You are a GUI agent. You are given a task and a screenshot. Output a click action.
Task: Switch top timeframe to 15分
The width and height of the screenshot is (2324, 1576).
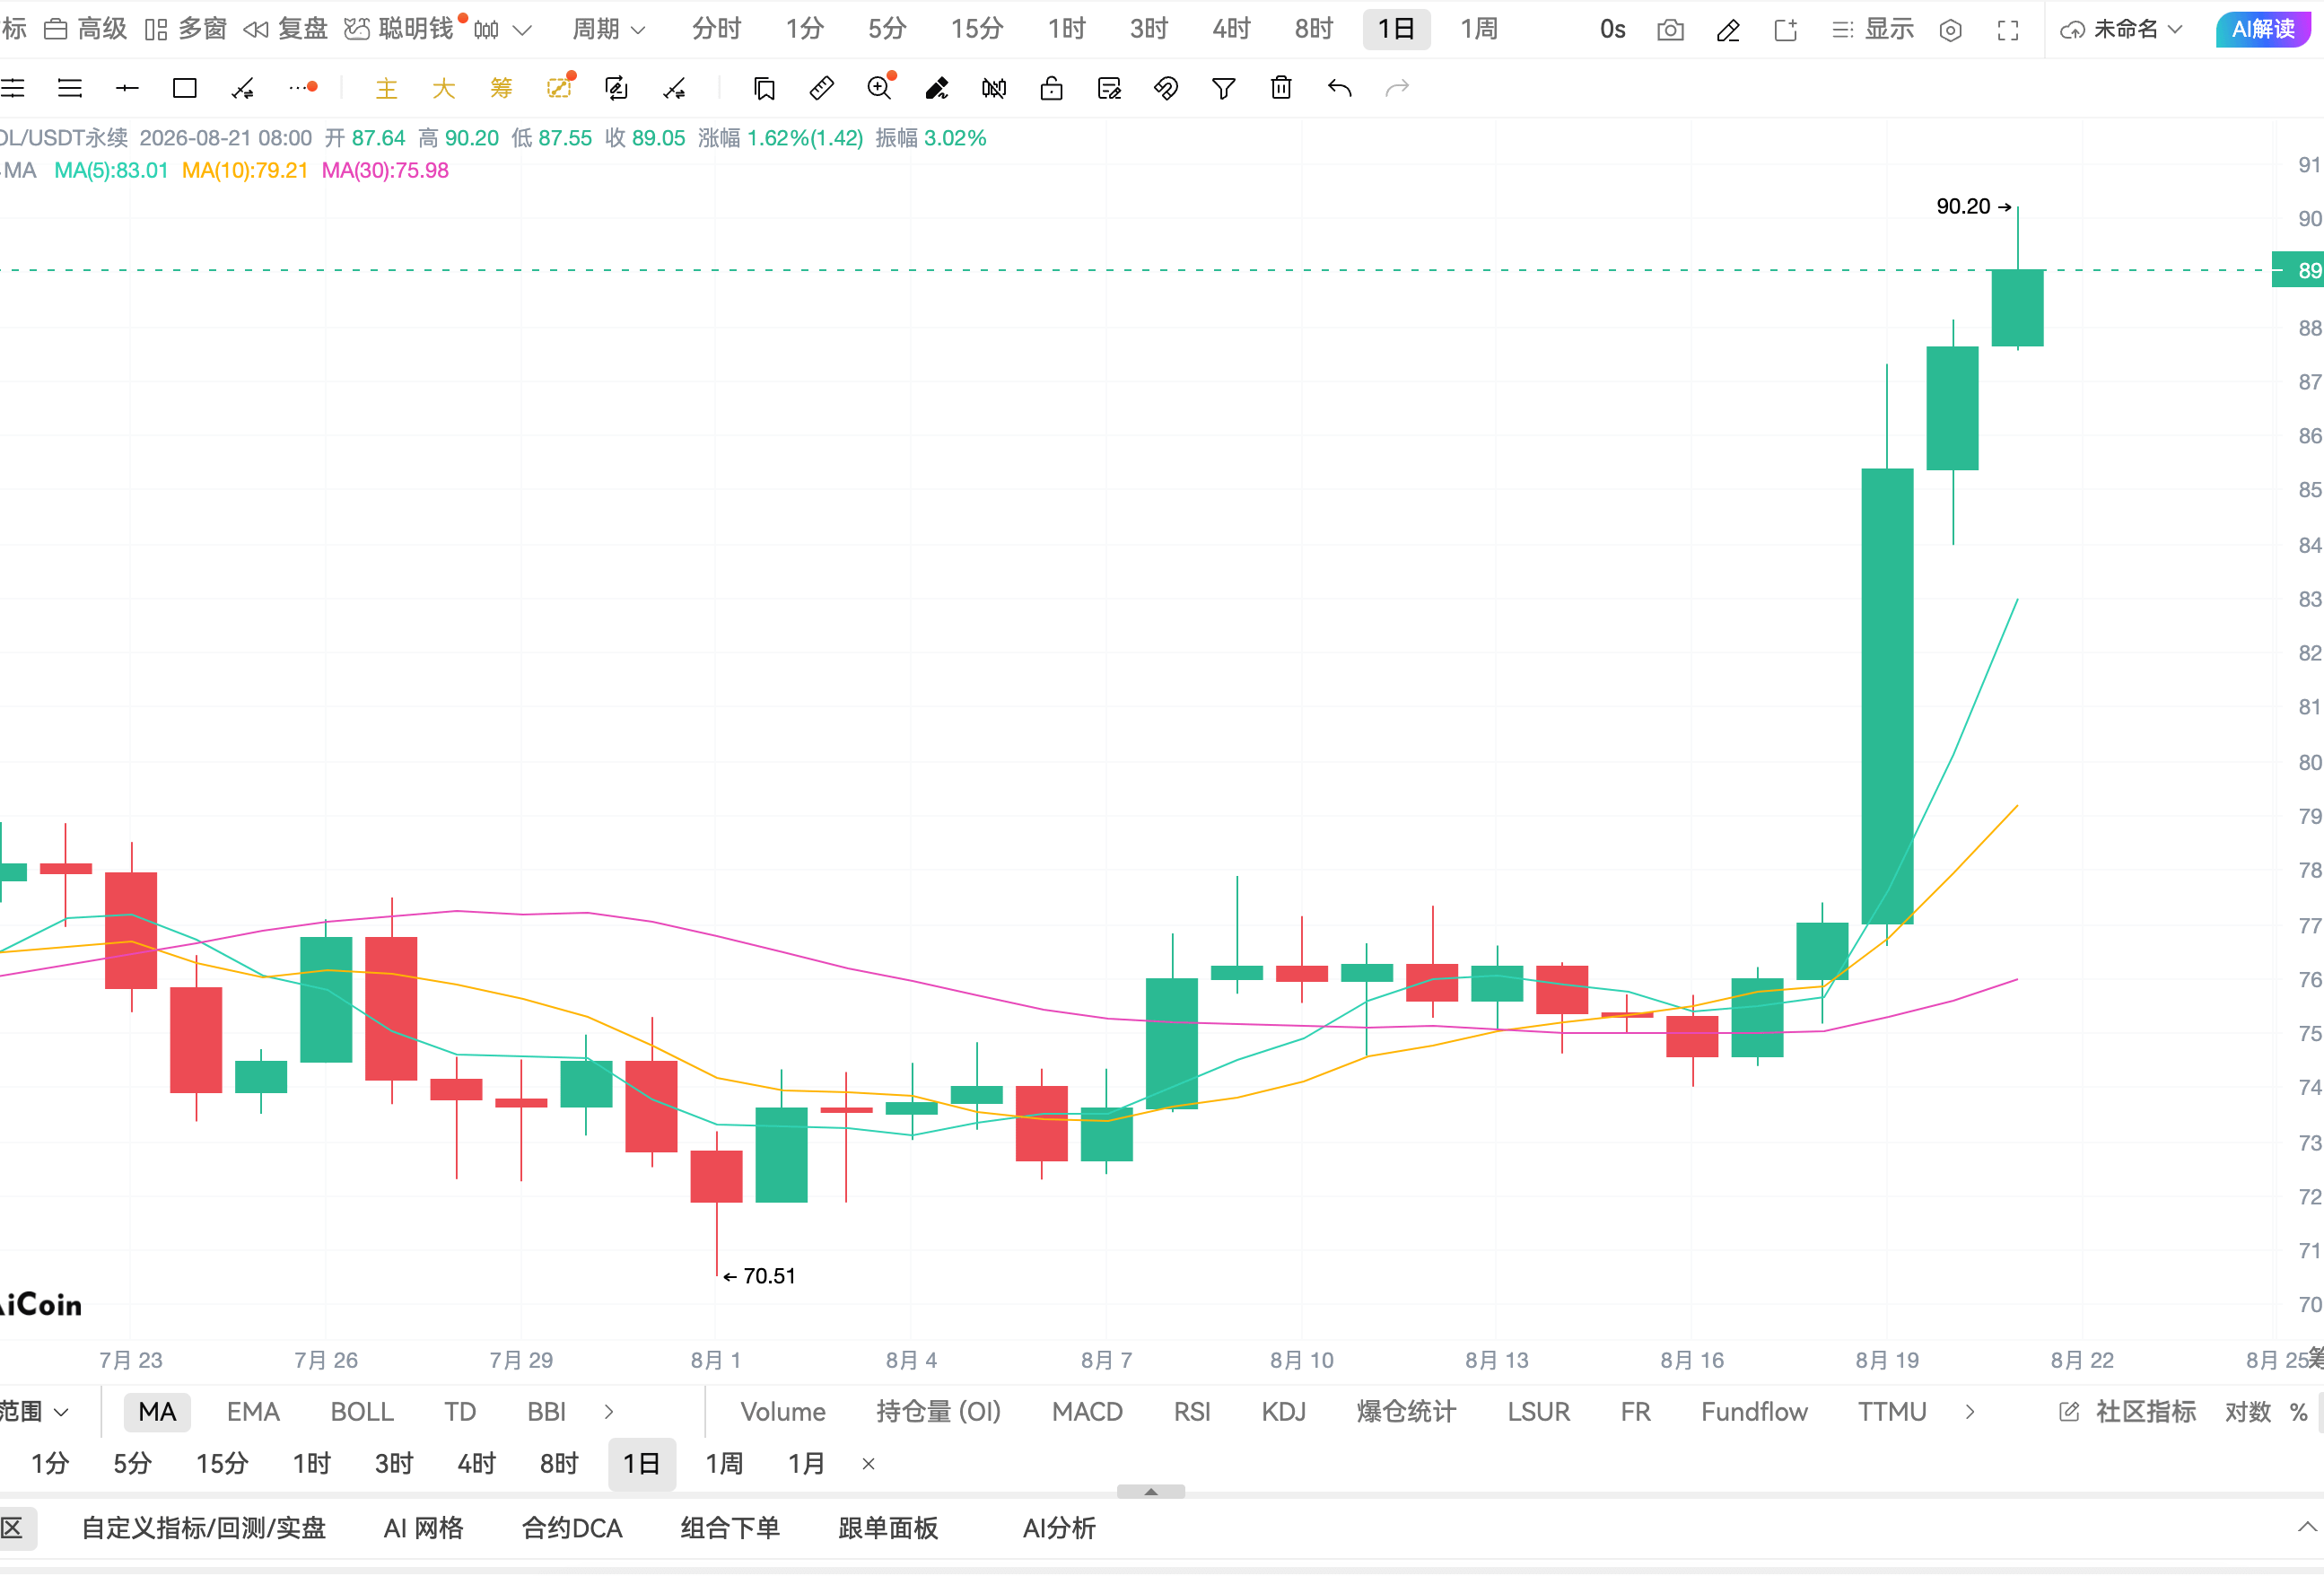(977, 29)
